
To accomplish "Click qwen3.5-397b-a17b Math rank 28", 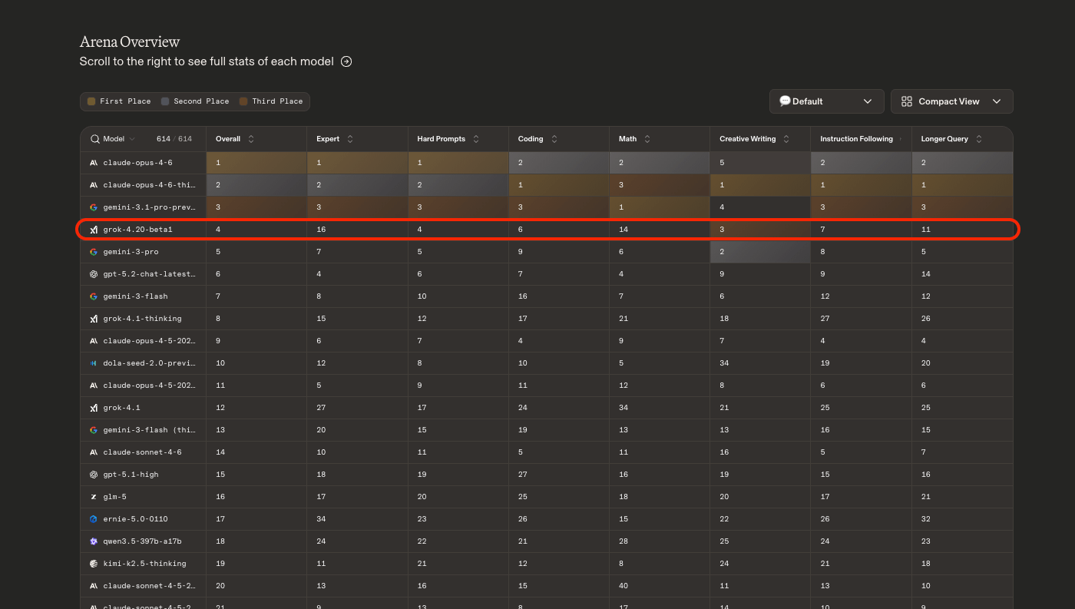I will pos(623,541).
